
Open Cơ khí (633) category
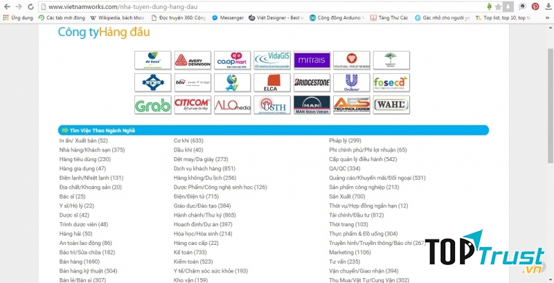pyautogui.click(x=188, y=140)
